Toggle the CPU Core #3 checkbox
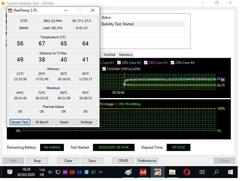Screen dimensions: 243x181 (146, 63)
